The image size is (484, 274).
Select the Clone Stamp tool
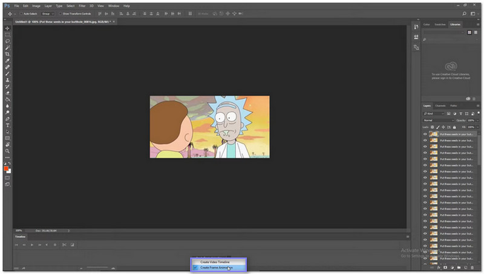pos(7,80)
